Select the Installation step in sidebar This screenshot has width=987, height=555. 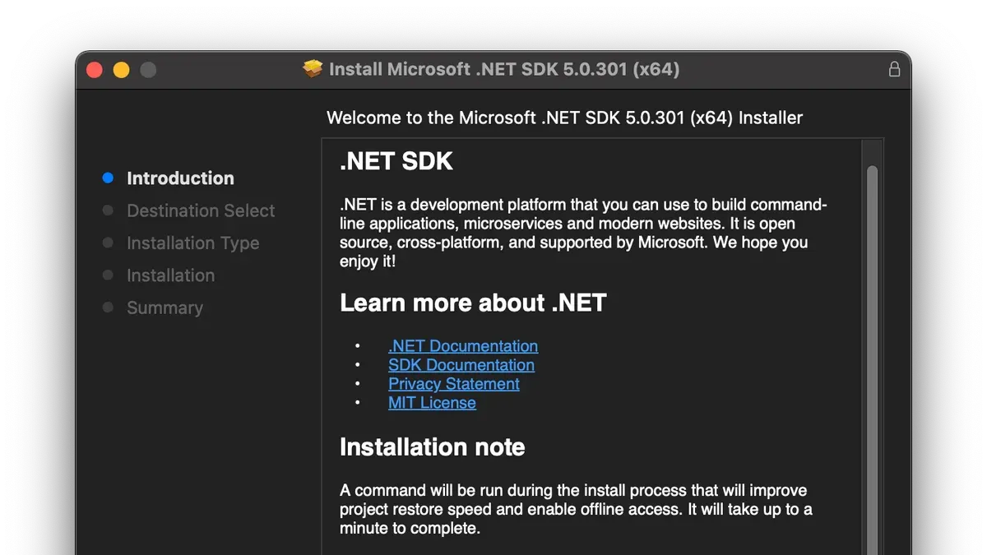(x=170, y=275)
